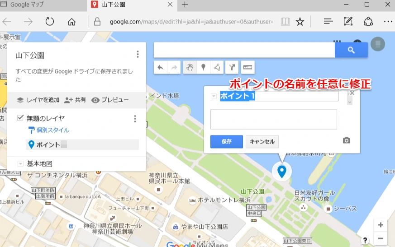
Task: Click the browser address bar URL
Action: (x=191, y=22)
